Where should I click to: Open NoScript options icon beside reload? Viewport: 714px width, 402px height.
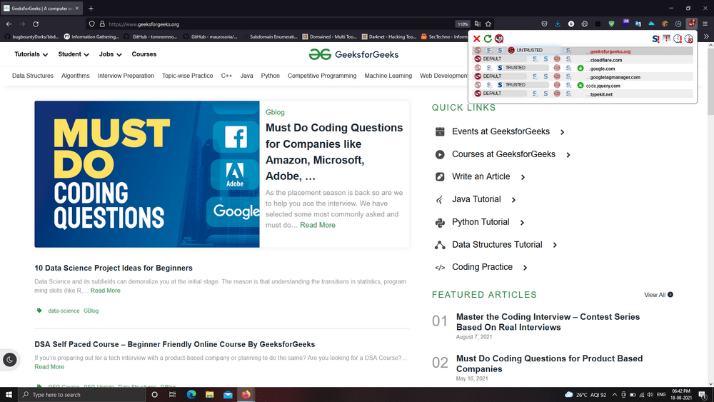[x=499, y=39]
